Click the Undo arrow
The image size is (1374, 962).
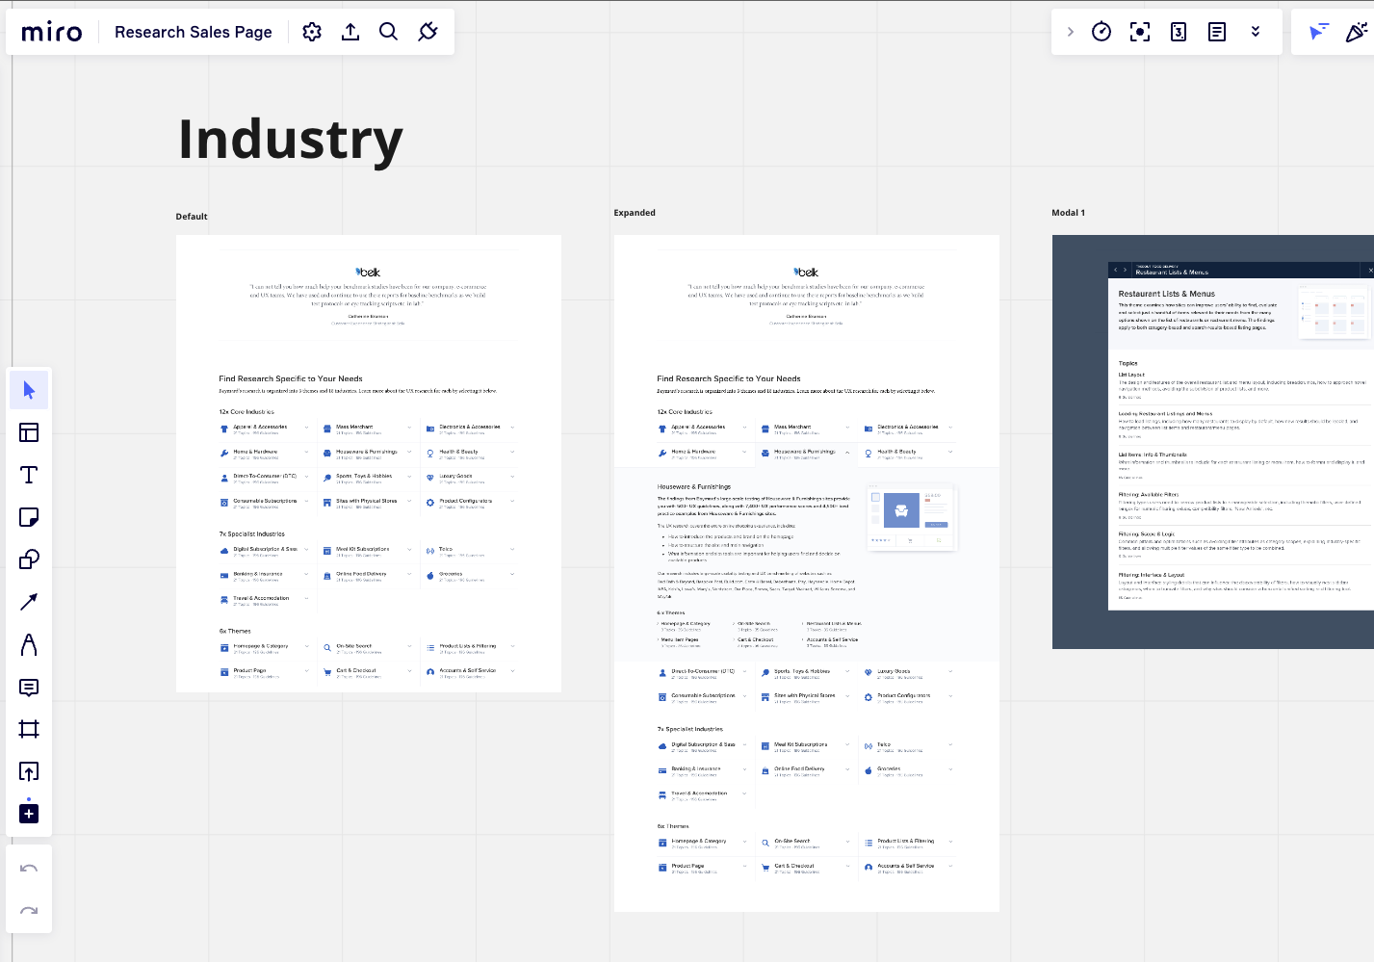pos(29,869)
